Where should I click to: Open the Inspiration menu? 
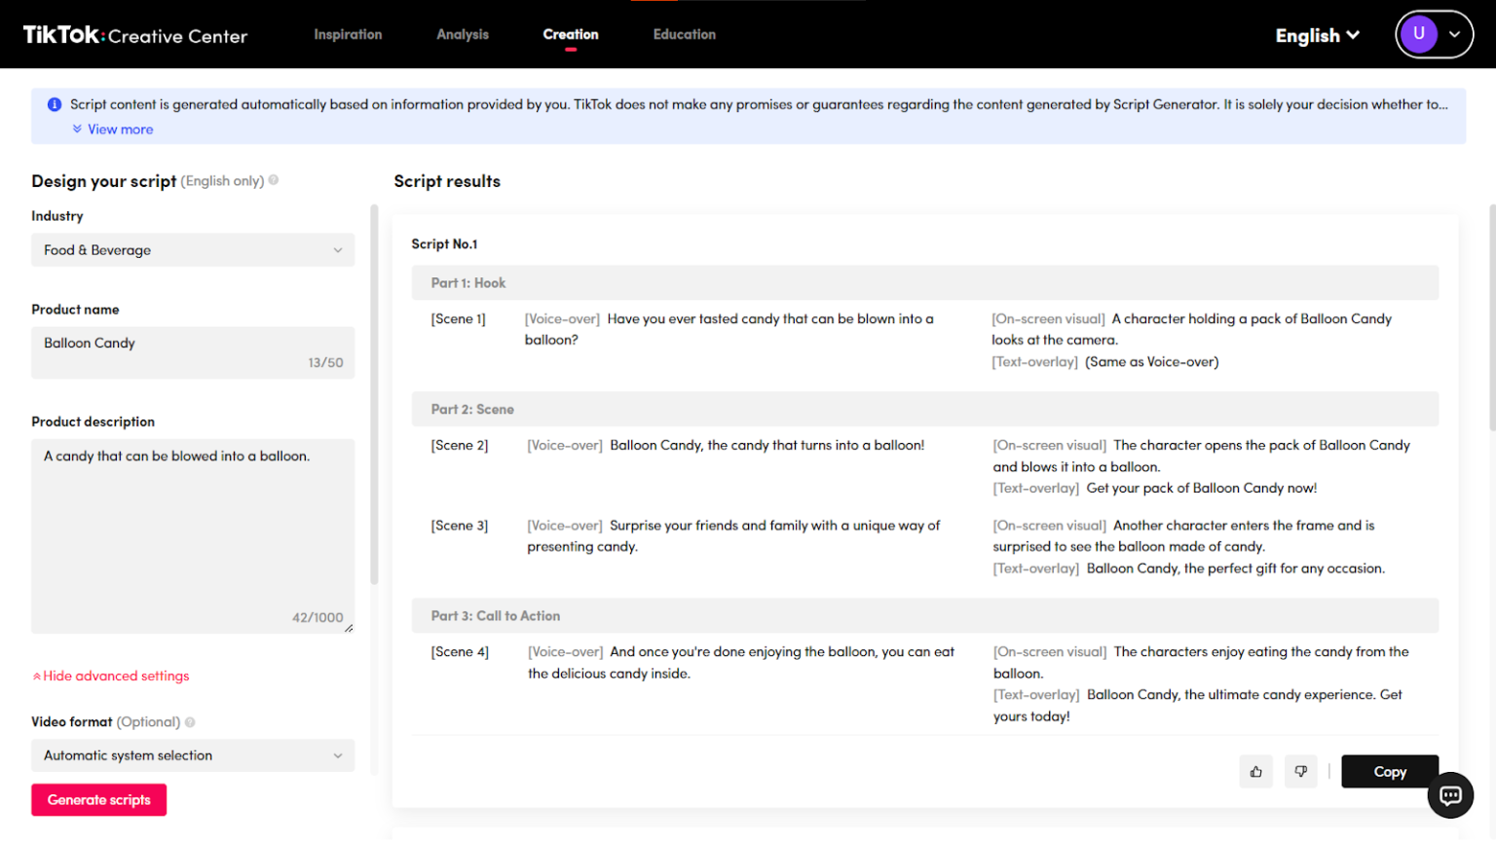click(348, 34)
